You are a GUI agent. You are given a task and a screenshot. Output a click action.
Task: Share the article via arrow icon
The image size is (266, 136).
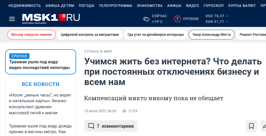point(264,126)
